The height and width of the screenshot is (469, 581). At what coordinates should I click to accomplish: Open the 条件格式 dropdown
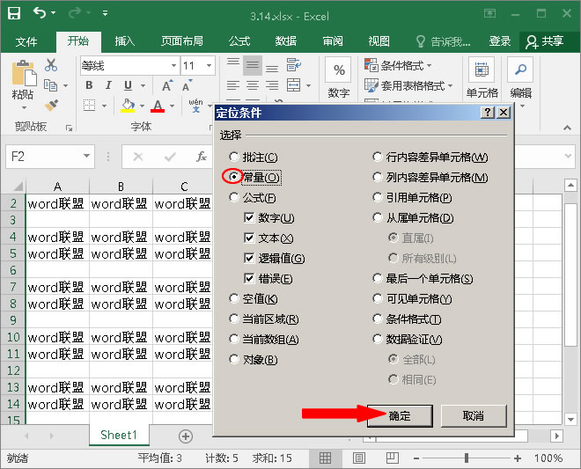tap(398, 66)
